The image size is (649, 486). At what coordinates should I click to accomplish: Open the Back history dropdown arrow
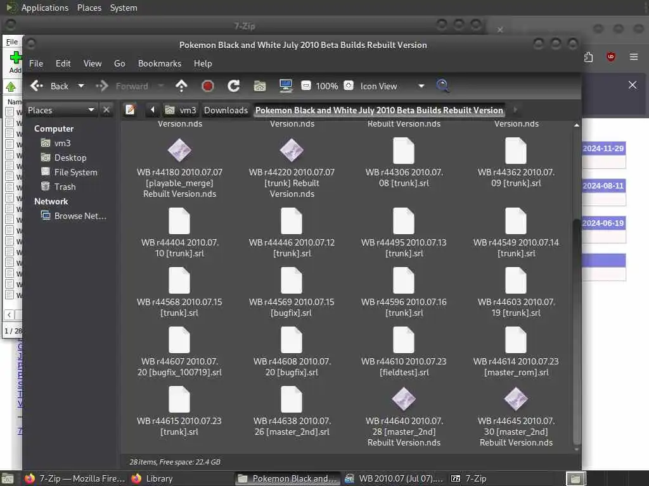pos(81,86)
